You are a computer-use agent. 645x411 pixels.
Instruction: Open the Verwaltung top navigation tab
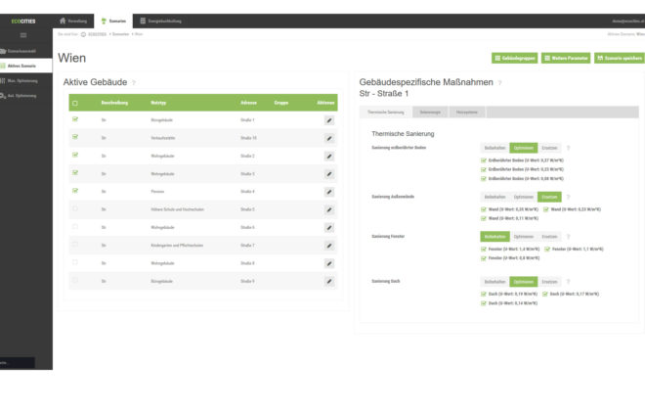pos(73,21)
